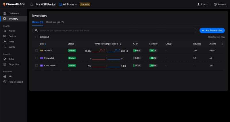This screenshot has height=122, width=230.
Task: Click the Firewalla MSP flame logo
Action: (x=4, y=4)
